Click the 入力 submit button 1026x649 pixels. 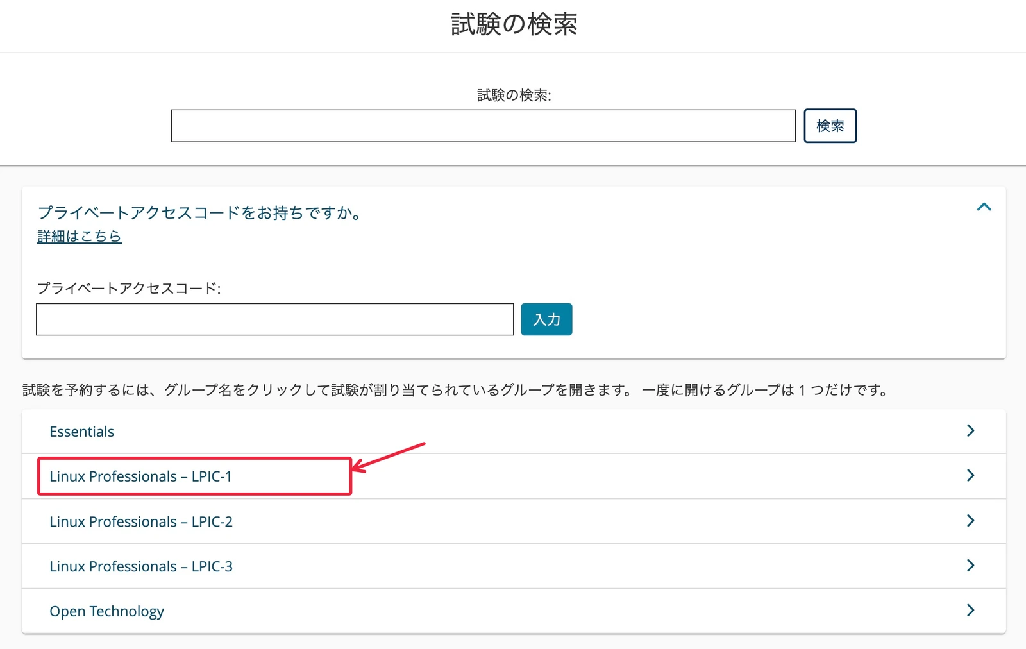(x=546, y=319)
